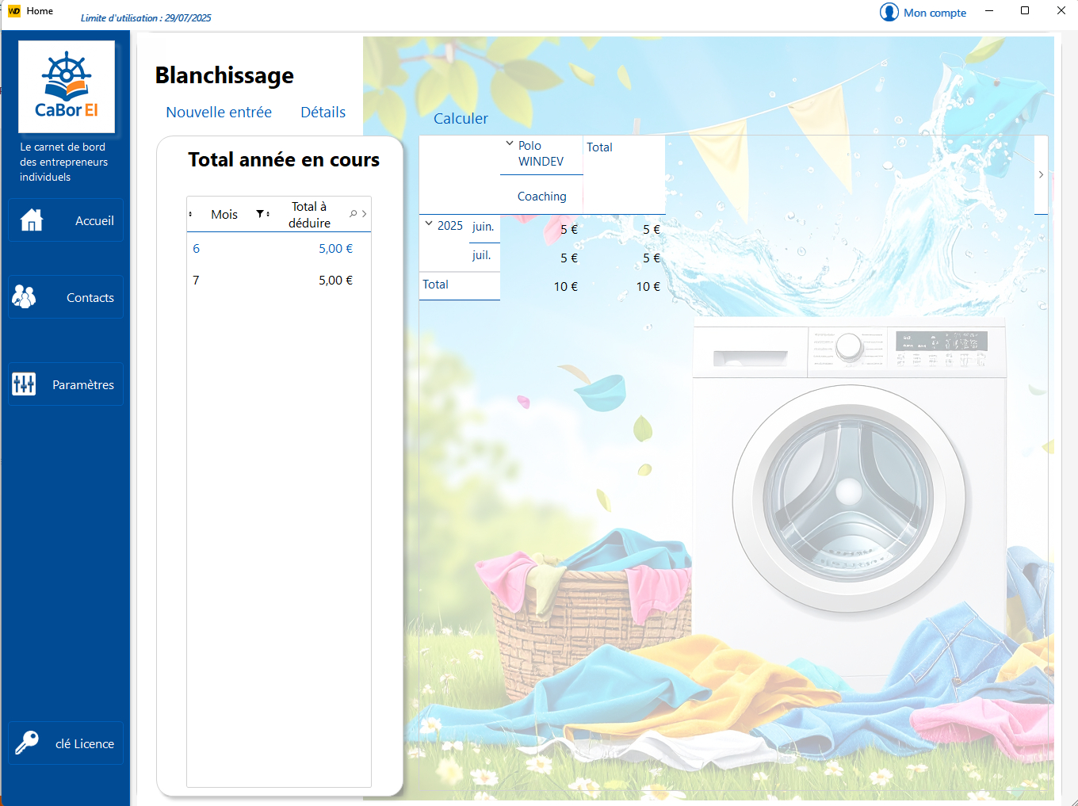Screen dimensions: 1078x806
Task: Click the right chevron in Total à déduire header
Action: click(x=364, y=214)
